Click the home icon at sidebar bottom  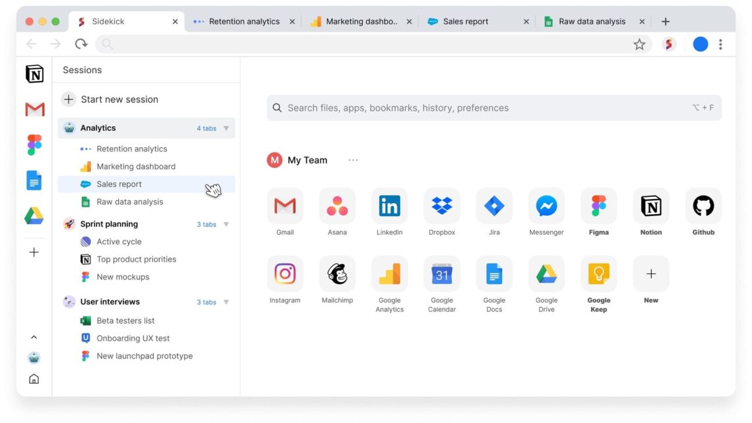click(34, 379)
